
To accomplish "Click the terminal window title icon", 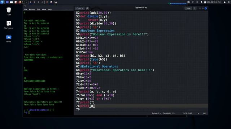I will (25, 6).
